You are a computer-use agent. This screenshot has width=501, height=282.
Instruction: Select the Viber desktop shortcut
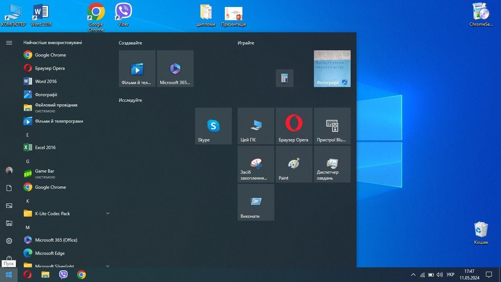(x=124, y=15)
